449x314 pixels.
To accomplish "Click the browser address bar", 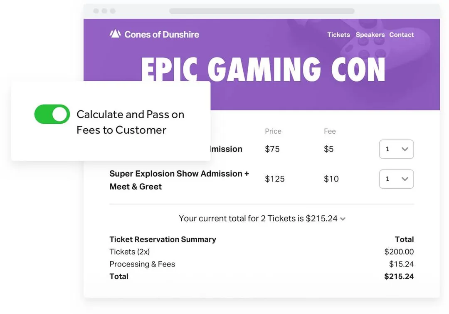I will (x=261, y=11).
